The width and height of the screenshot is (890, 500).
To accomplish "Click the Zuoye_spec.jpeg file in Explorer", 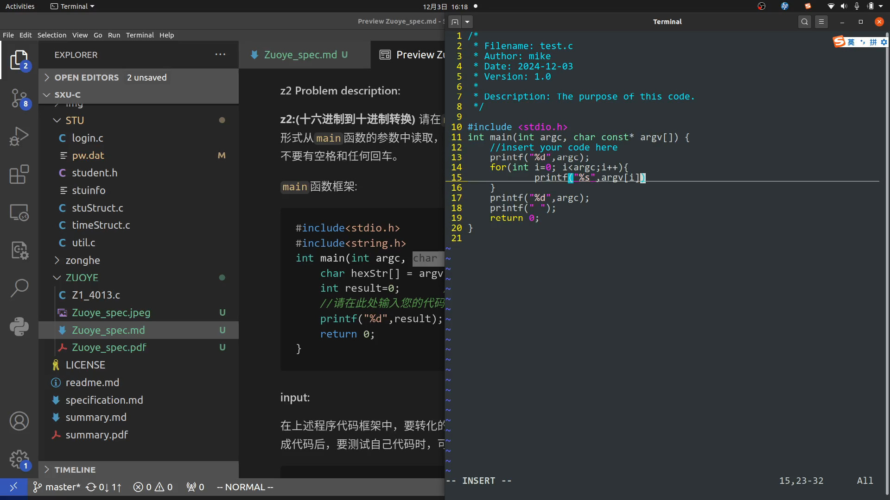I will coord(111,312).
